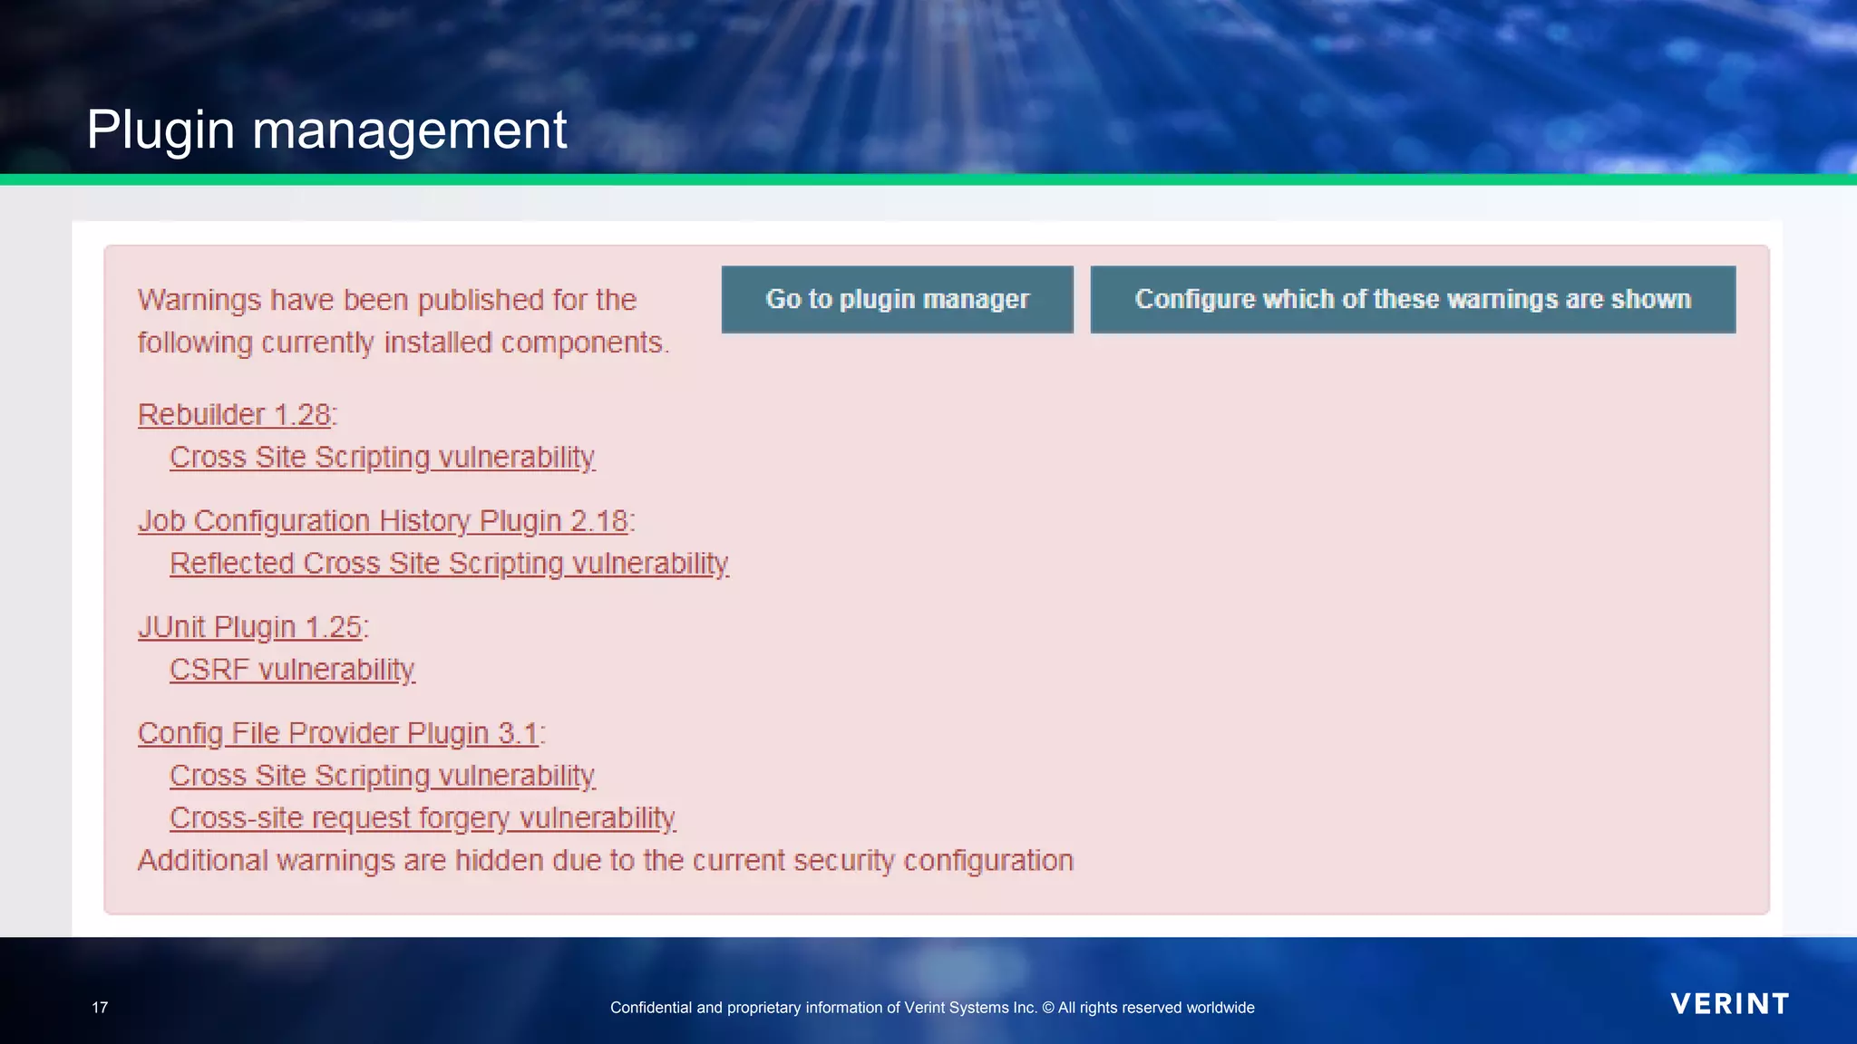The image size is (1857, 1044).
Task: Click the Verint confidential footer text
Action: (932, 1008)
